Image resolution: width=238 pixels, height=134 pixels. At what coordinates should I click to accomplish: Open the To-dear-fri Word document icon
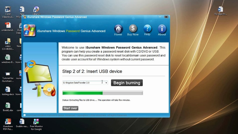221,11
